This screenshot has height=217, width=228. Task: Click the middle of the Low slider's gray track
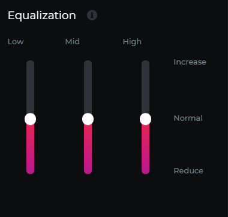pyautogui.click(x=31, y=87)
